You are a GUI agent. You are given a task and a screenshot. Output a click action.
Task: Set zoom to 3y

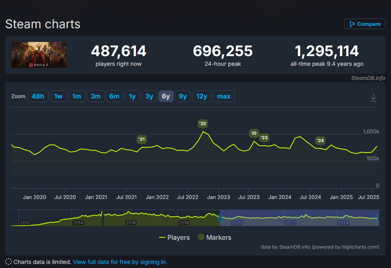pos(149,96)
